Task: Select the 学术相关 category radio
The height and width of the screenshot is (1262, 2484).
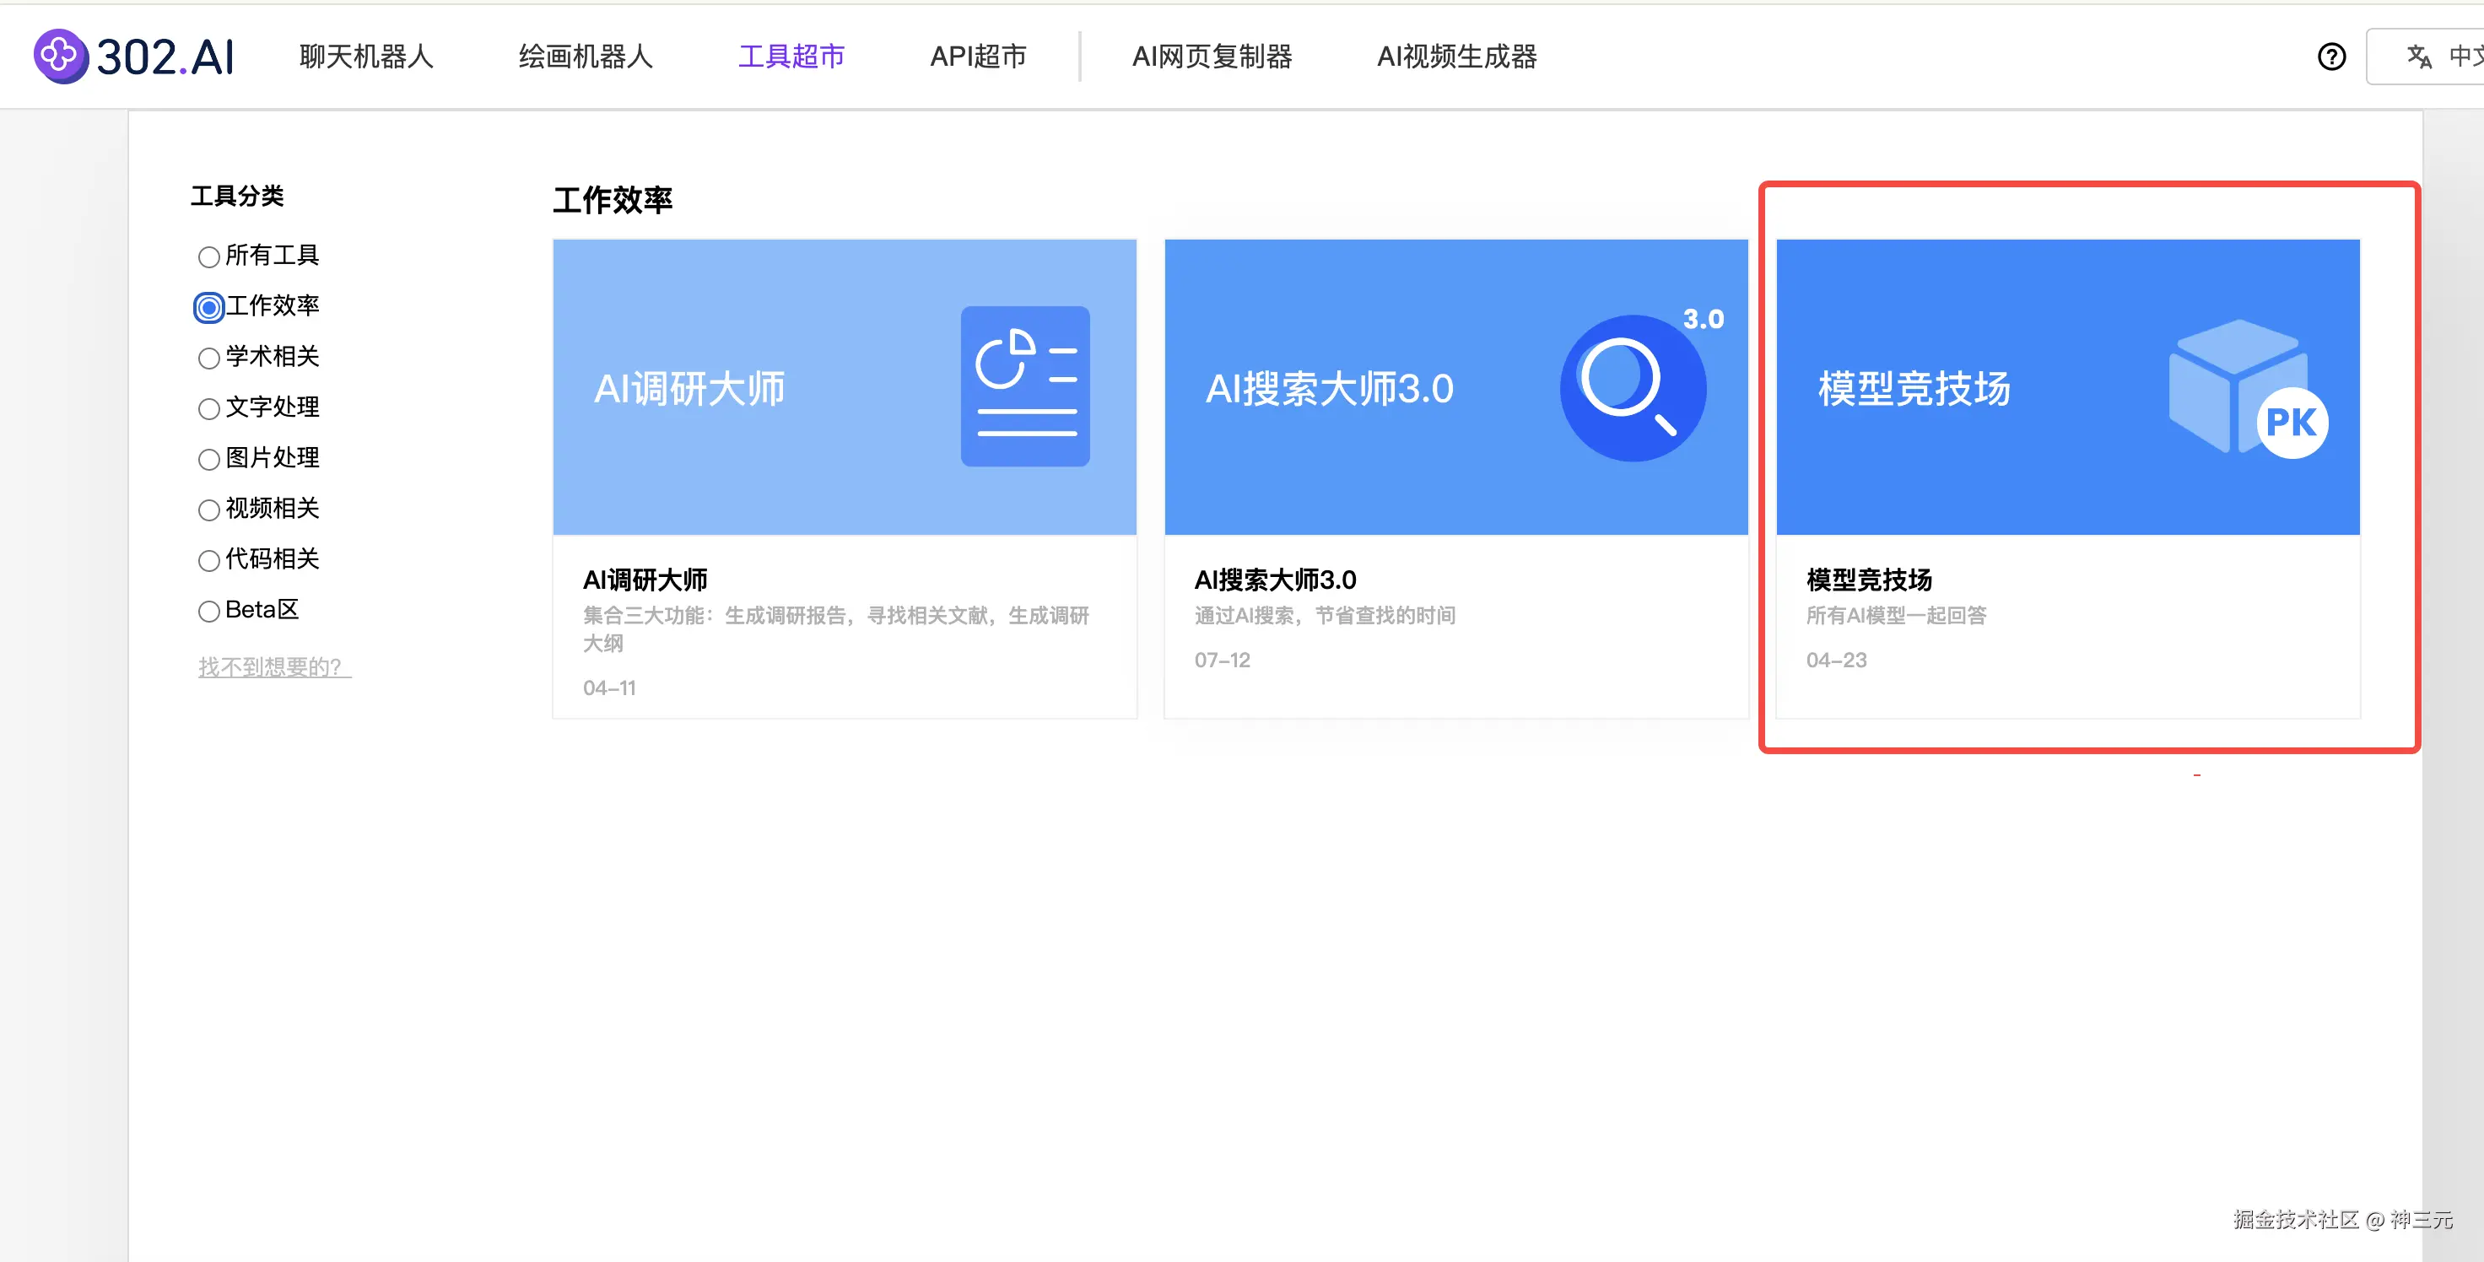Action: 209,359
